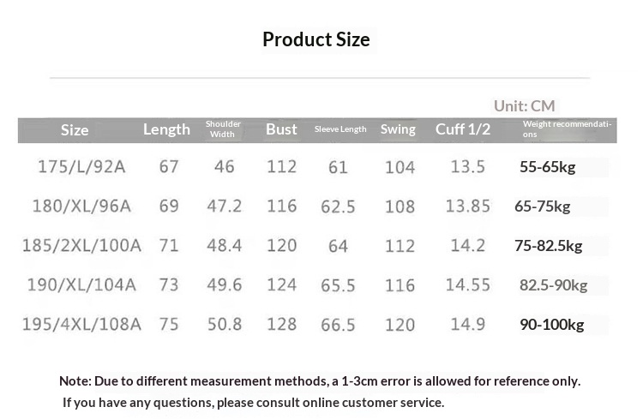
Task: Click the Weight recommendations column header
Action: click(x=567, y=129)
